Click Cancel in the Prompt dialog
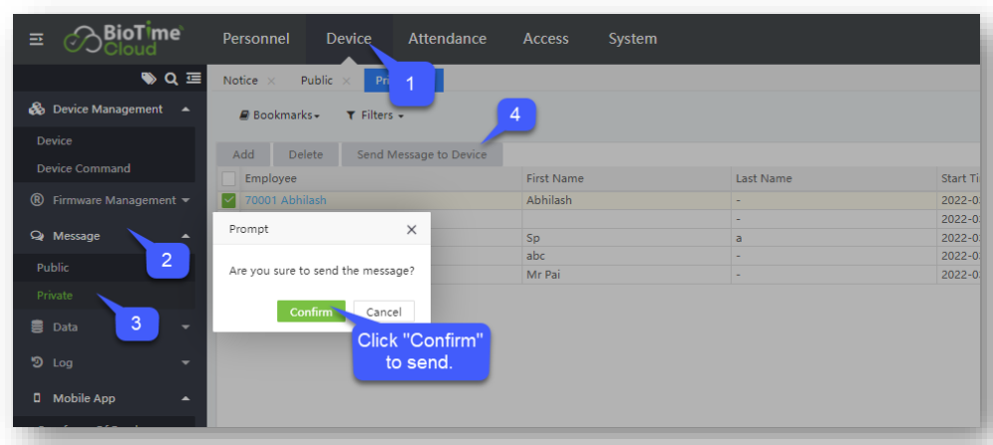The width and height of the screenshot is (993, 445). [x=384, y=312]
